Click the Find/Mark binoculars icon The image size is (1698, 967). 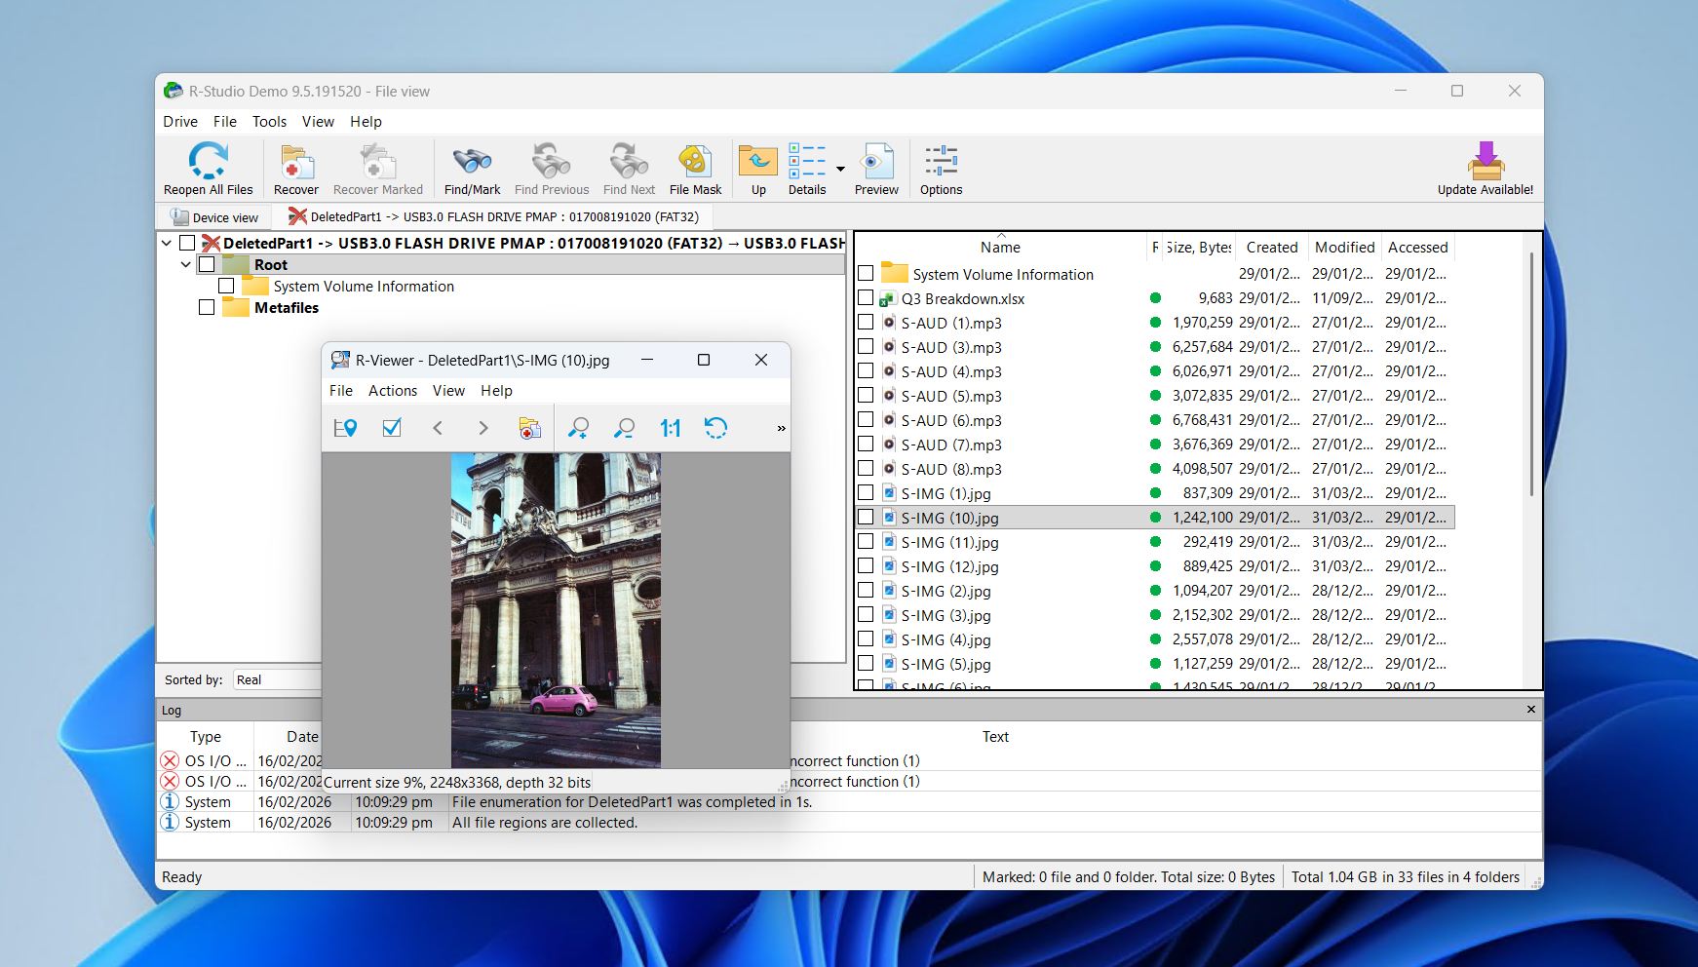pyautogui.click(x=471, y=168)
